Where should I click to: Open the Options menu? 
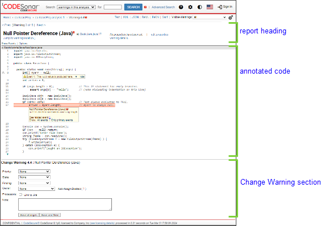[23, 44]
